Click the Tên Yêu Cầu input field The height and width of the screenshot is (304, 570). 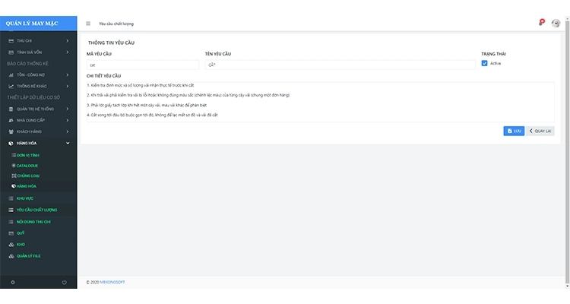point(340,65)
